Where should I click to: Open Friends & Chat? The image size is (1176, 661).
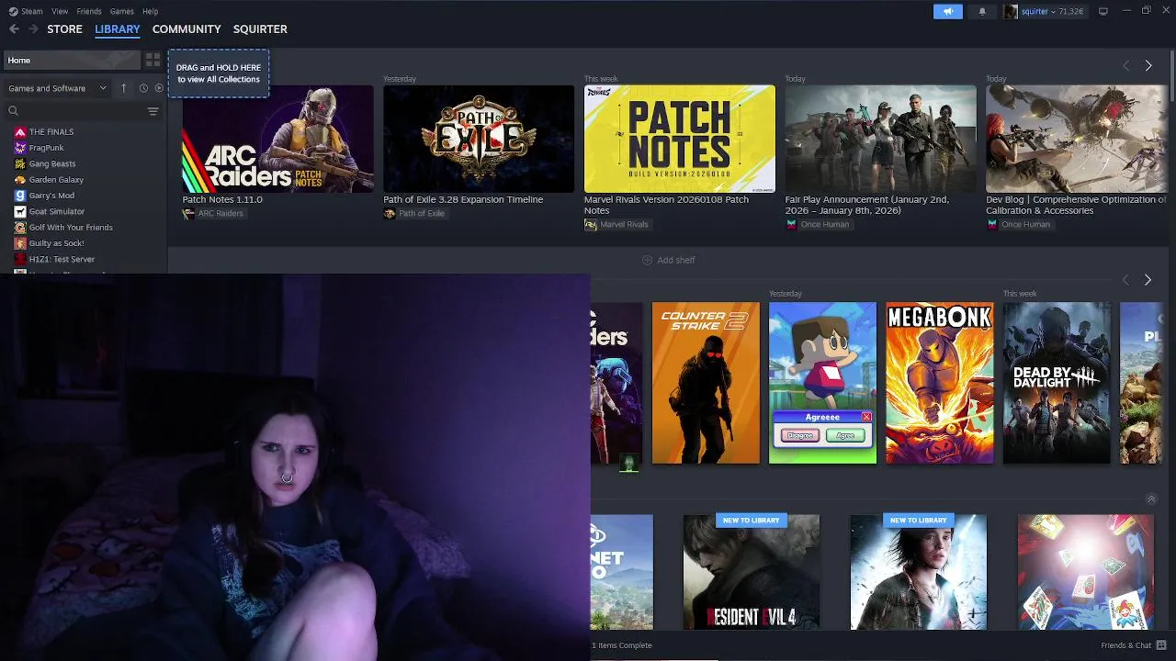point(1133,645)
